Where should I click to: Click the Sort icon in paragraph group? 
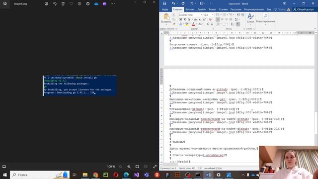(232, 24)
